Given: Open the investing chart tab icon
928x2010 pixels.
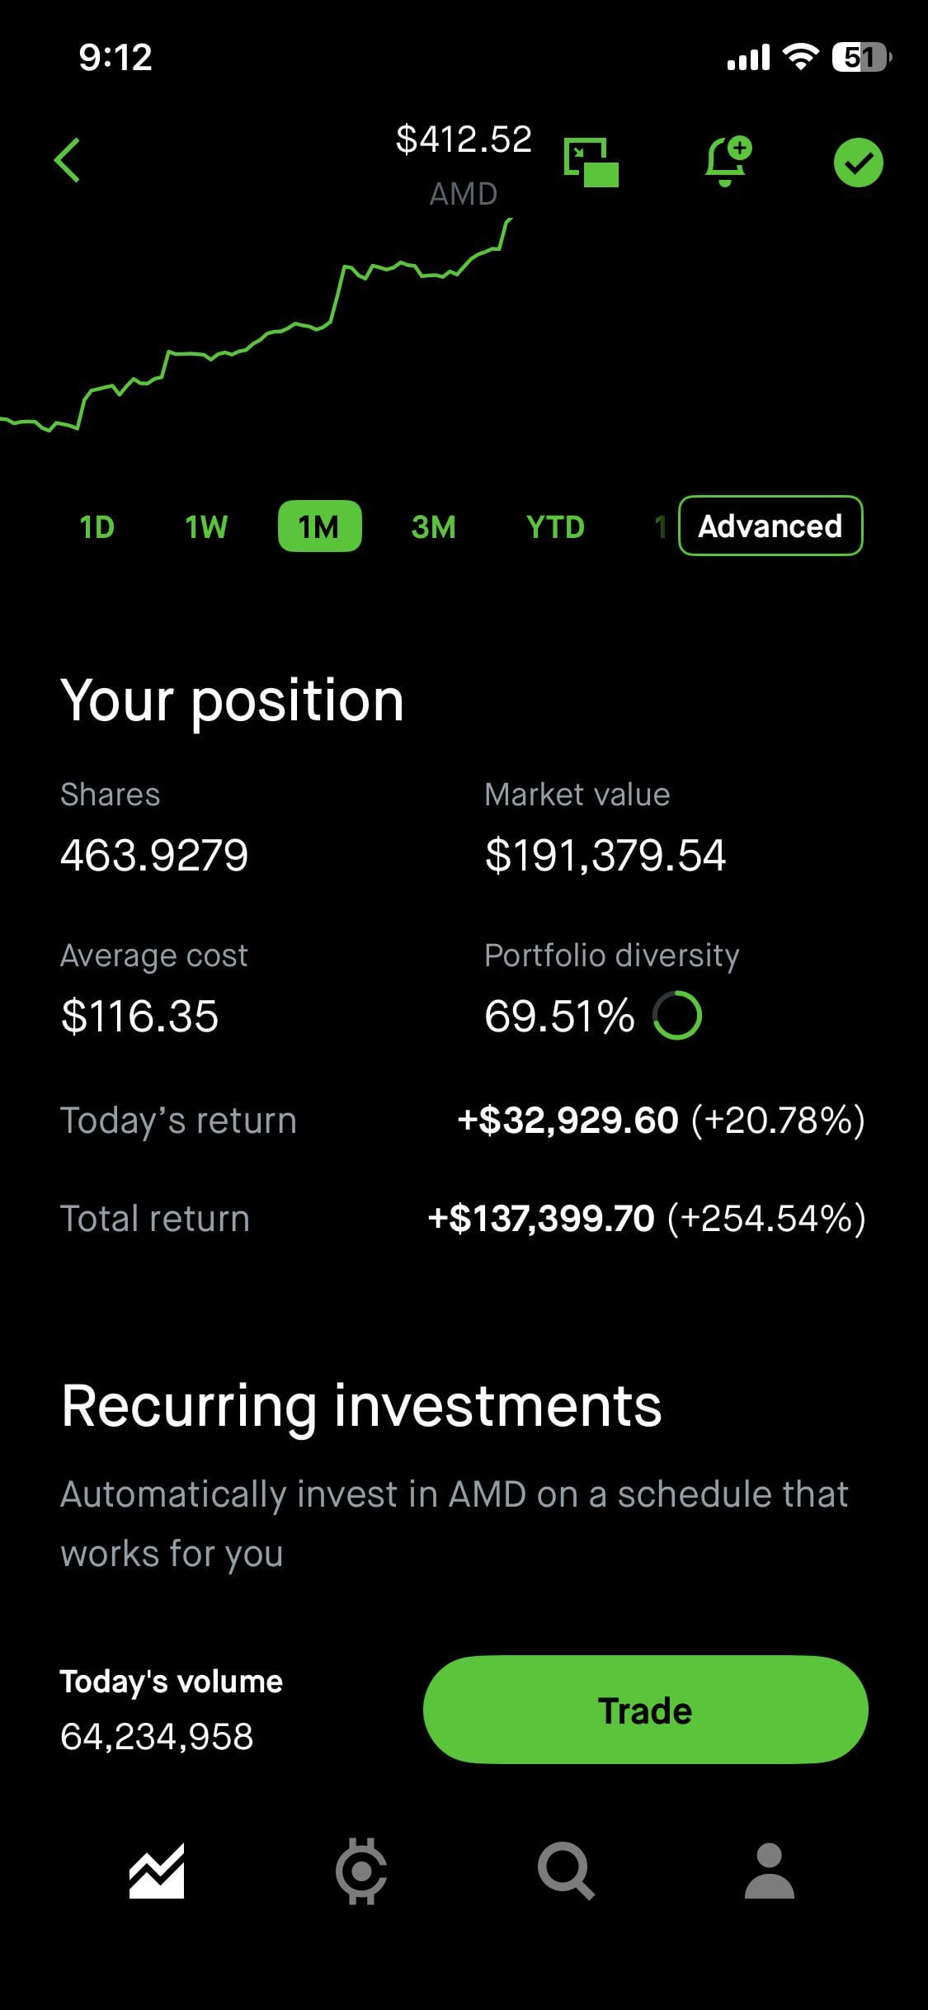Looking at the screenshot, I should [x=157, y=1871].
